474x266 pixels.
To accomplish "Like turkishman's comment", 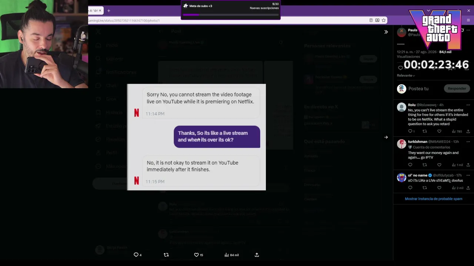I will coord(439,165).
